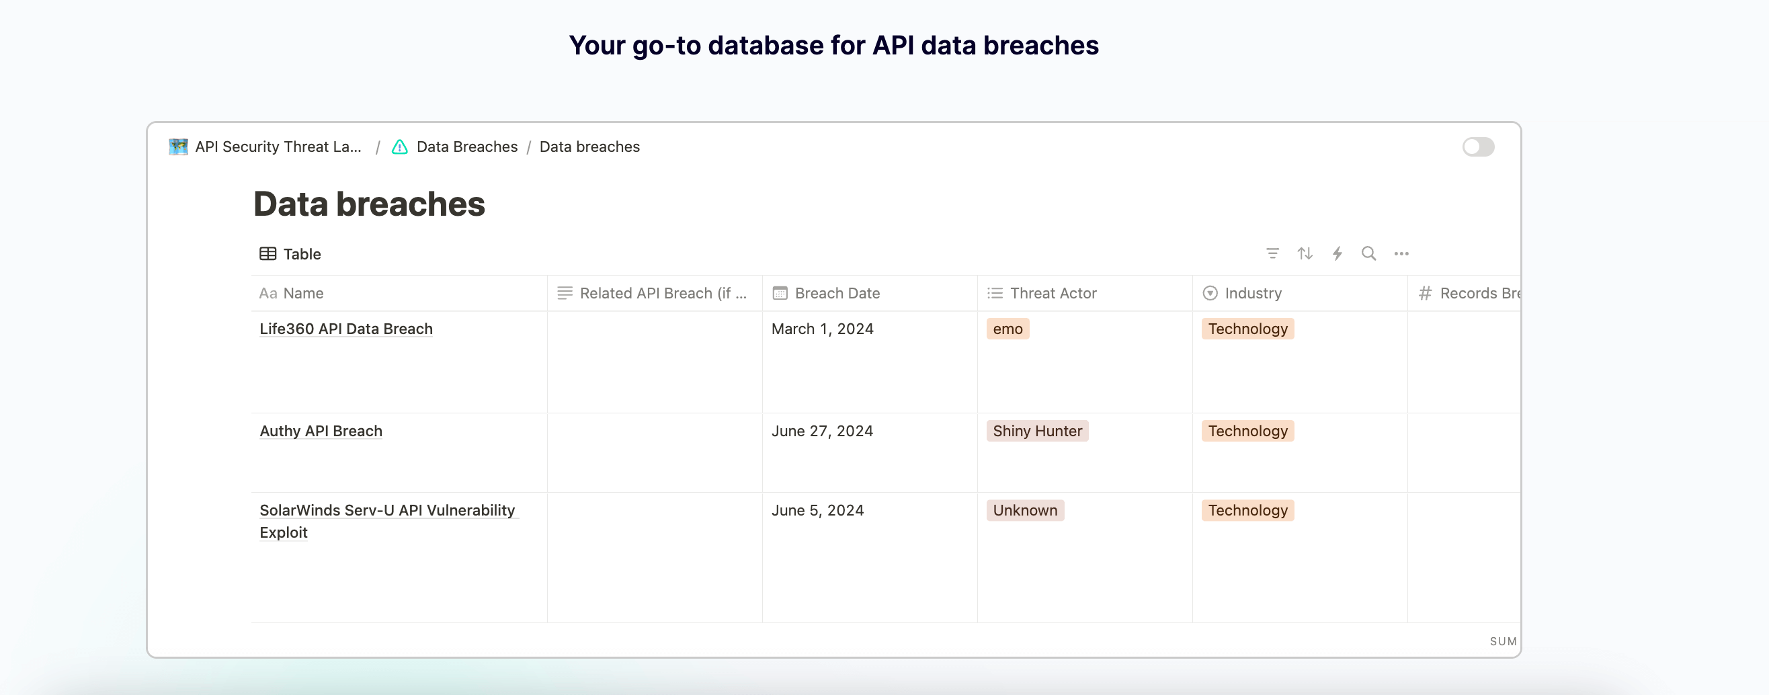Click the world map emoji in the breadcrumb
Screen dimensions: 1769x695
pos(177,147)
